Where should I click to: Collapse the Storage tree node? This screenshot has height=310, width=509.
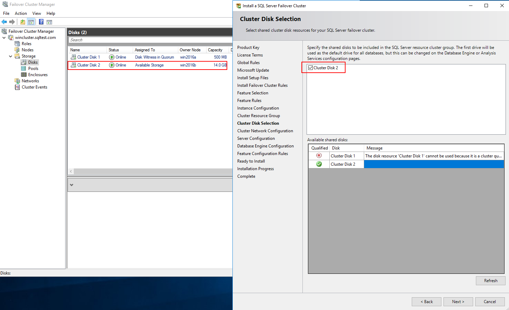[10, 56]
